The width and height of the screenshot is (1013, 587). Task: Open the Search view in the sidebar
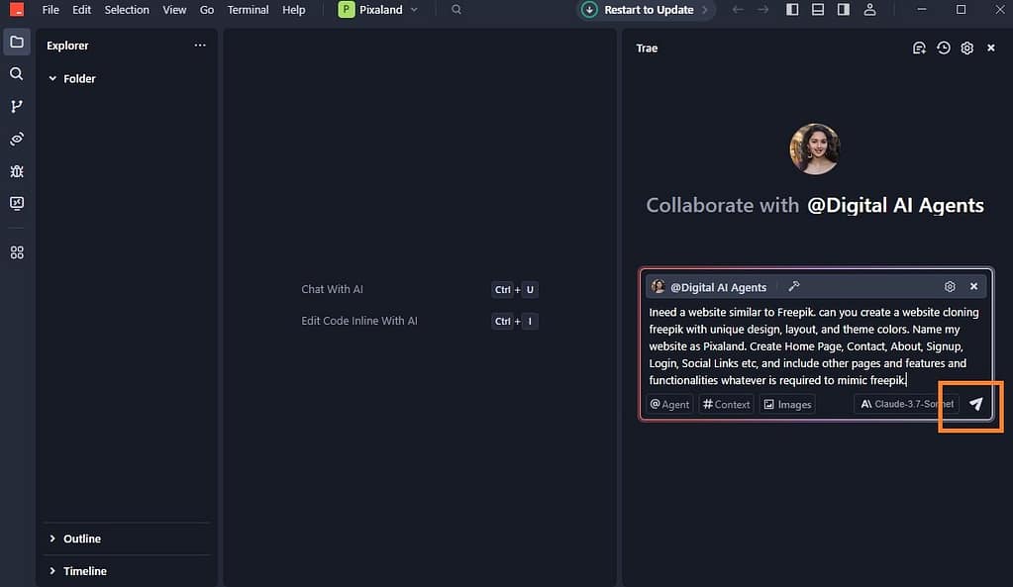coord(17,74)
